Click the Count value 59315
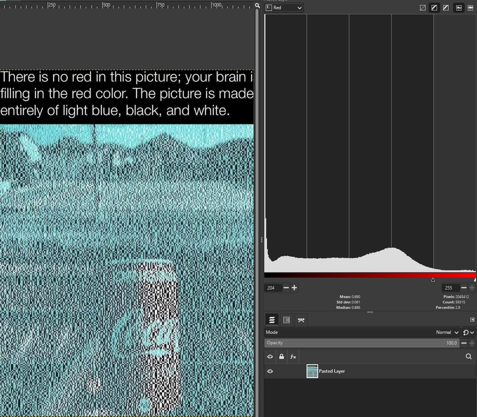The width and height of the screenshot is (477, 417). coord(460,302)
